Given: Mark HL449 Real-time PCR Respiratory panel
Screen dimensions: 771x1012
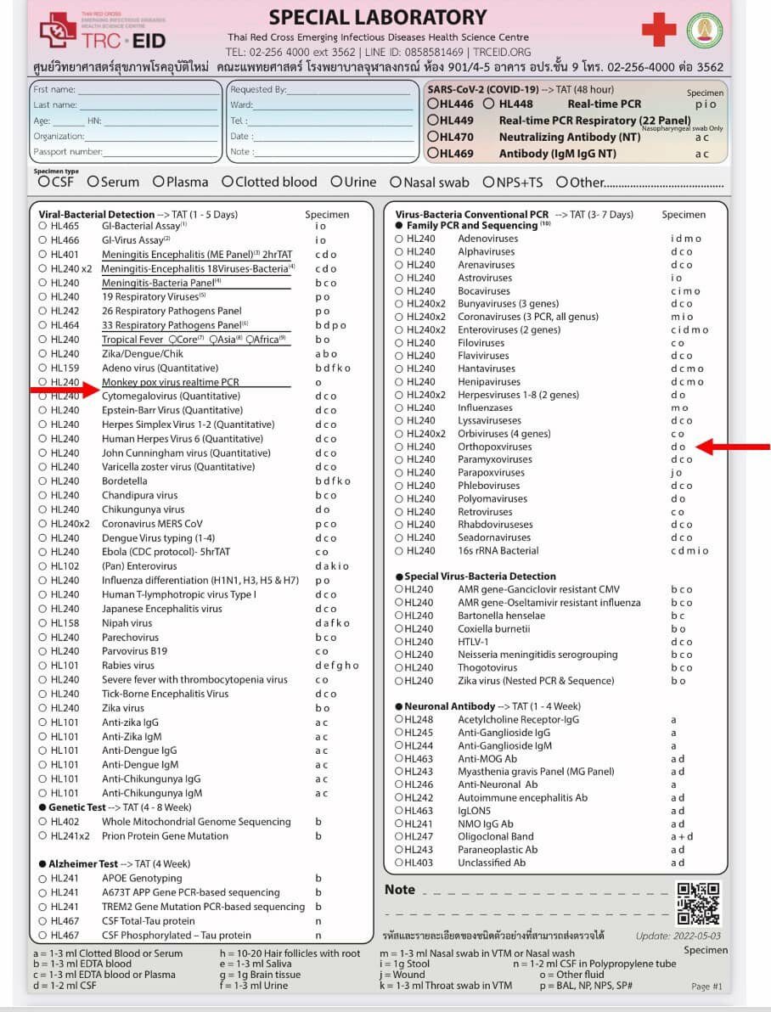Looking at the screenshot, I should [433, 120].
